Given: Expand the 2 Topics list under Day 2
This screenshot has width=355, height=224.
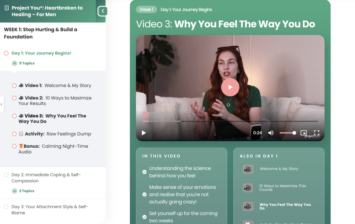Looking at the screenshot, I should pyautogui.click(x=15, y=191).
